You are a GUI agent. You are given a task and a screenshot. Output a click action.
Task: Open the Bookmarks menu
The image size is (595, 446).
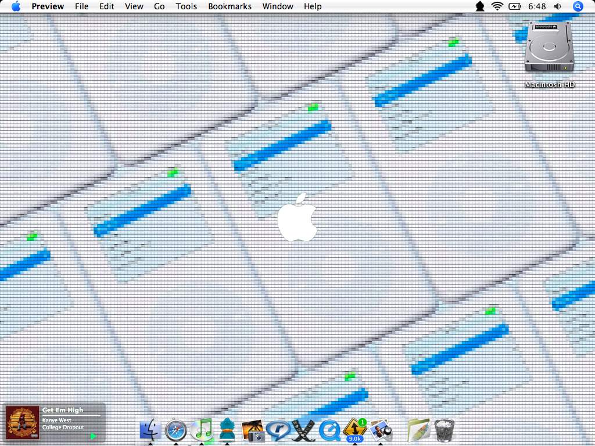click(230, 6)
